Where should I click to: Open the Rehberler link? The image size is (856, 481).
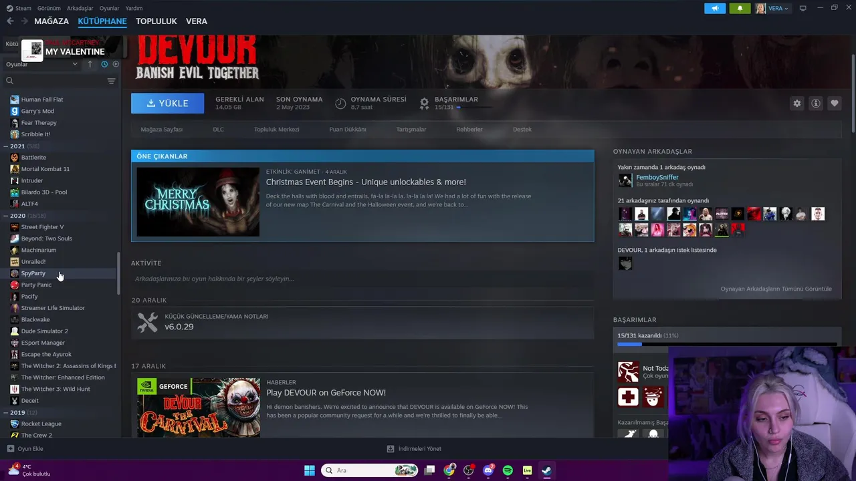(469, 130)
